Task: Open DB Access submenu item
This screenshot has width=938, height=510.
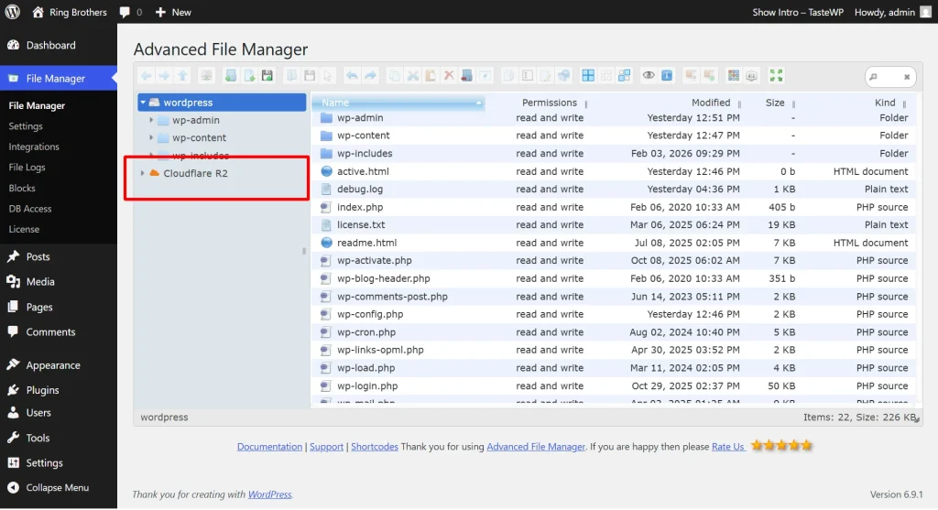Action: tap(30, 209)
